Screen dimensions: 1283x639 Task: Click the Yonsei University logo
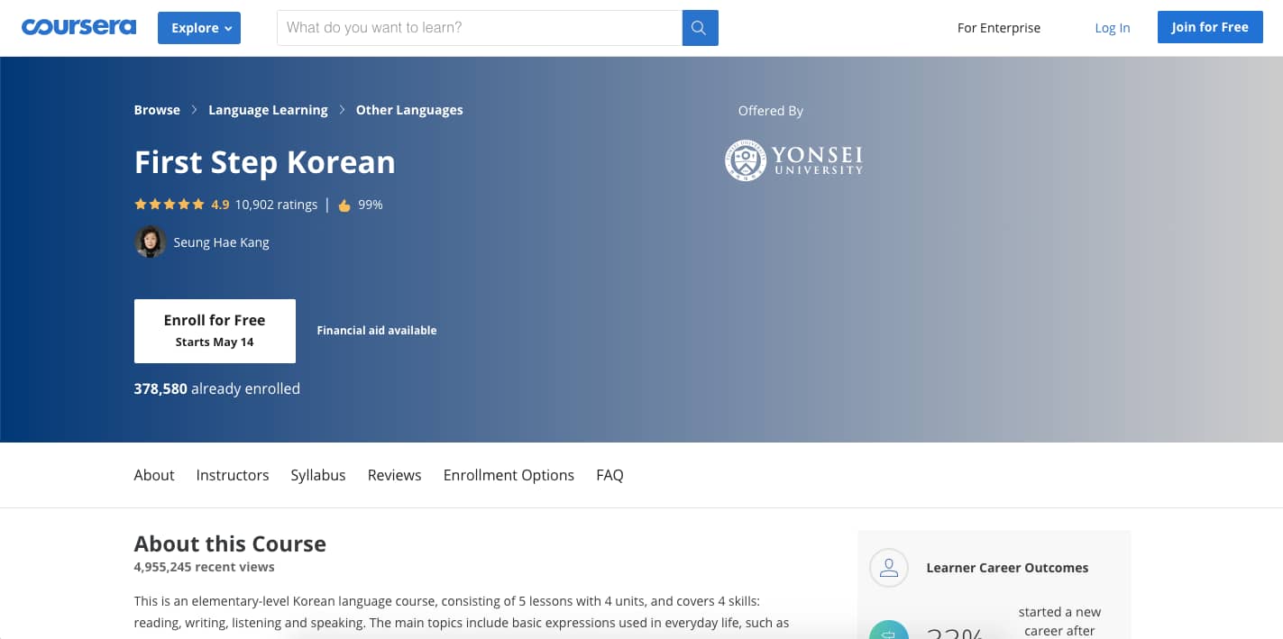(793, 160)
